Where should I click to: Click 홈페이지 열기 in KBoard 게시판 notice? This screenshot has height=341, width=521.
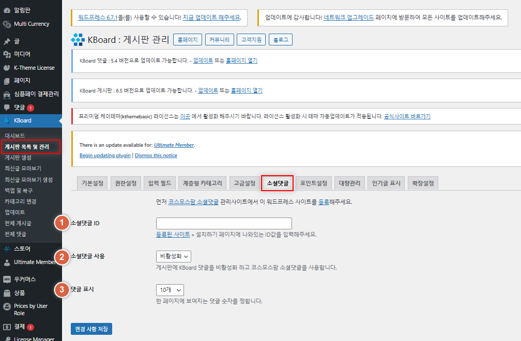coord(247,90)
